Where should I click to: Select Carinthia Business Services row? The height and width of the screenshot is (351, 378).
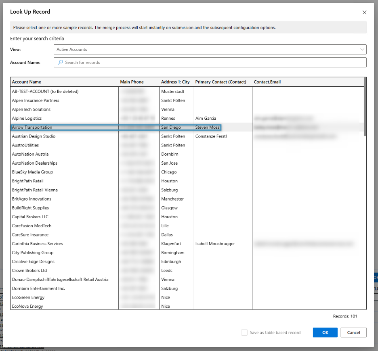[x=37, y=244]
